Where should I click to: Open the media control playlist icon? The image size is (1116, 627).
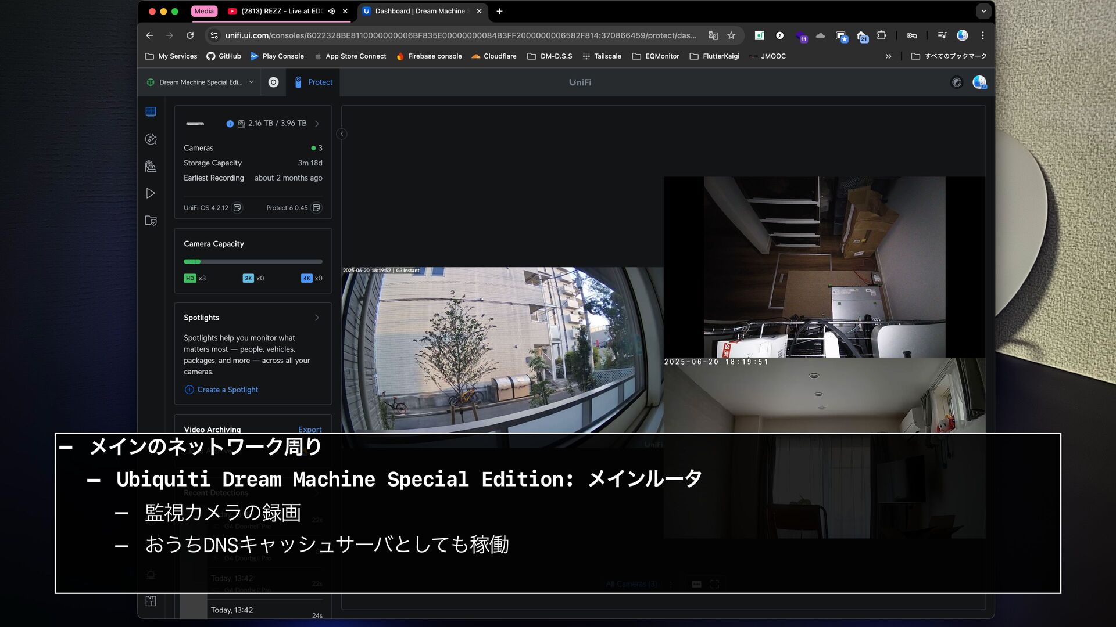tap(942, 35)
